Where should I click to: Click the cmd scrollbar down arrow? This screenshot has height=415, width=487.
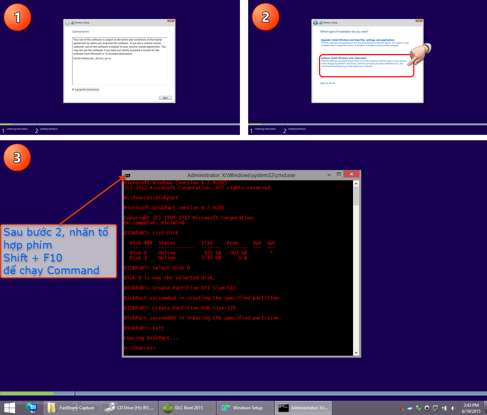pos(356,352)
